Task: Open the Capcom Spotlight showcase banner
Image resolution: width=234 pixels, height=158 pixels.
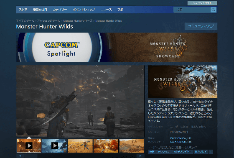Action: (117, 47)
